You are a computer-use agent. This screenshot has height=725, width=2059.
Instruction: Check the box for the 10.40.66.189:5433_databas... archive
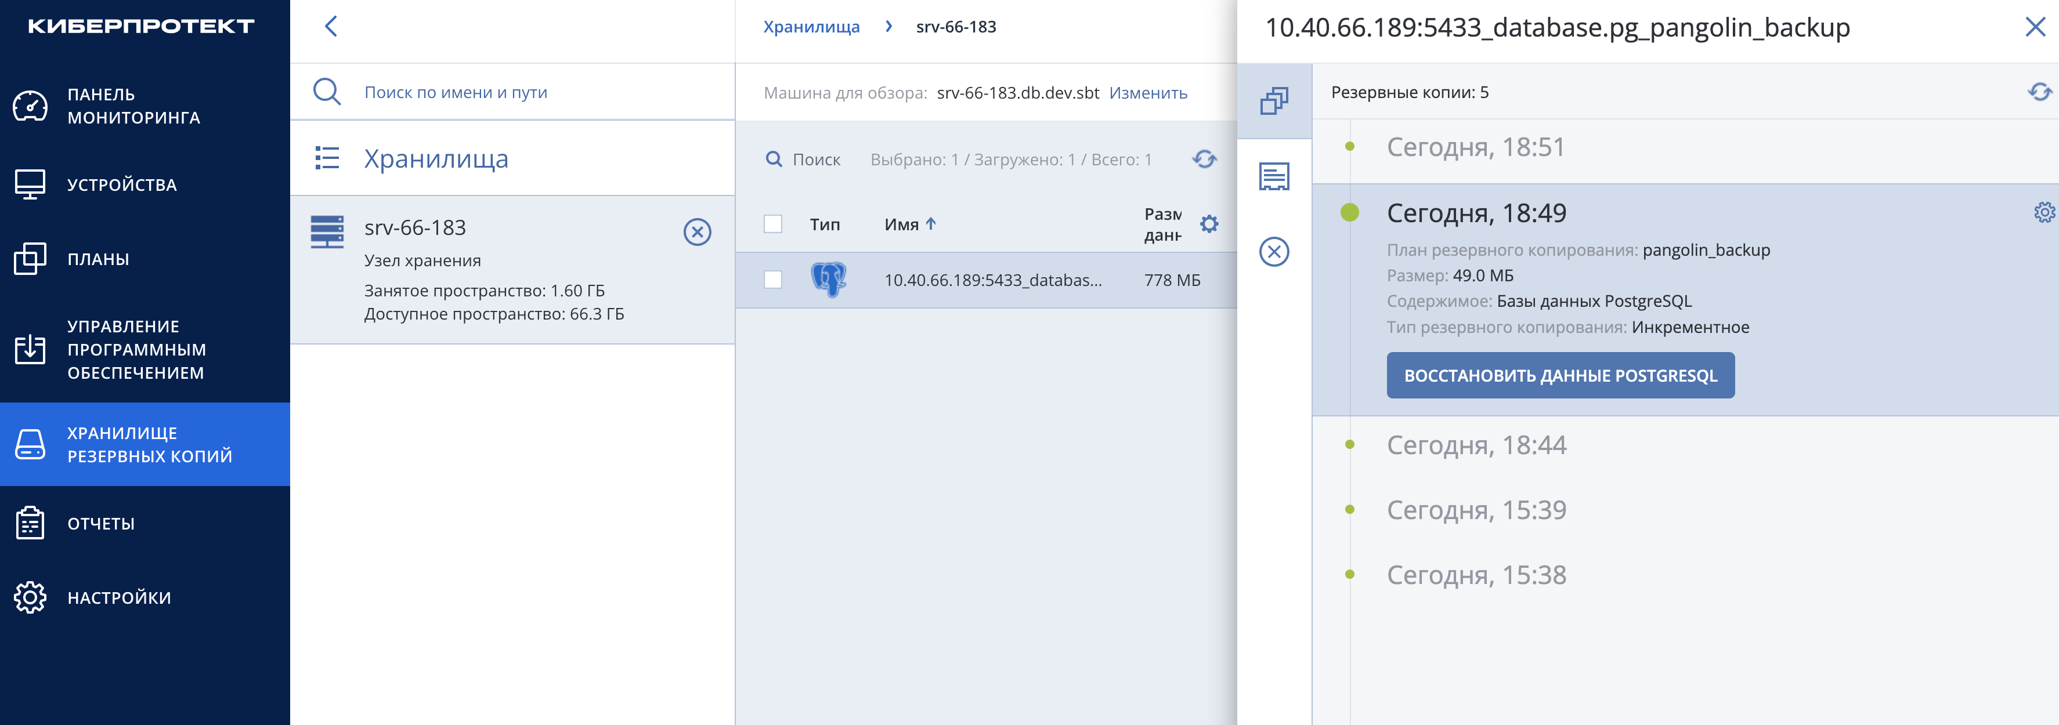tap(773, 280)
